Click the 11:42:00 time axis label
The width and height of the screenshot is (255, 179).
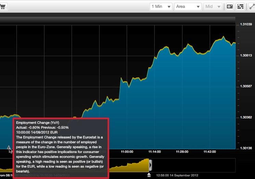point(209,152)
